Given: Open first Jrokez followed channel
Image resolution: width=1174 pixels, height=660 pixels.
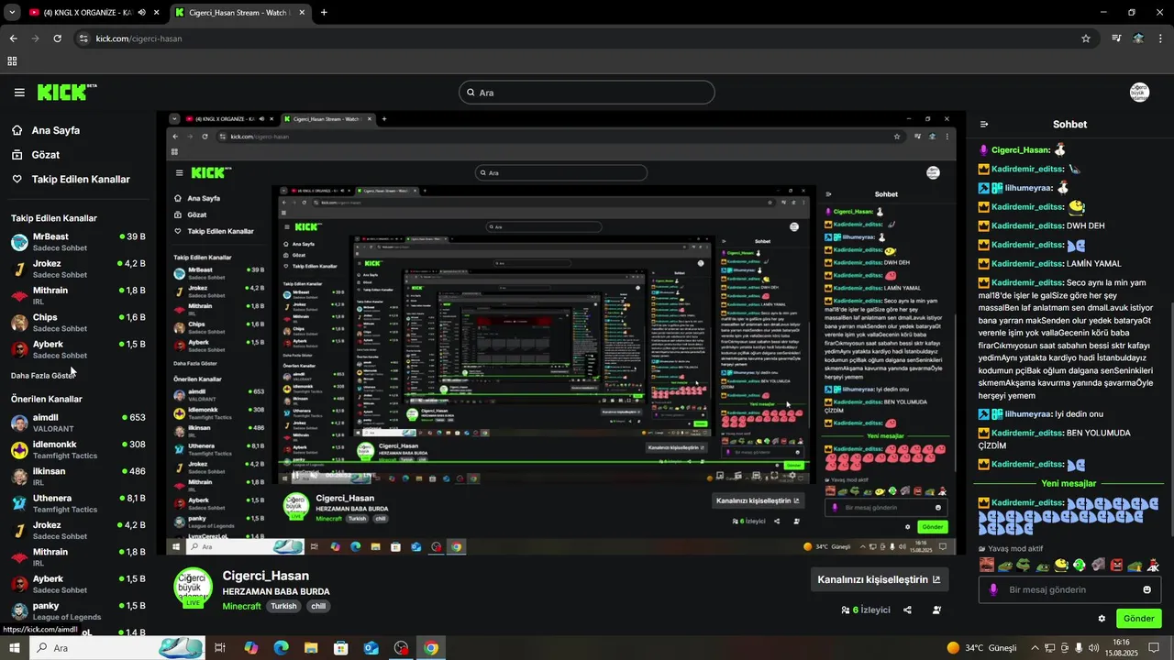Looking at the screenshot, I should [78, 269].
